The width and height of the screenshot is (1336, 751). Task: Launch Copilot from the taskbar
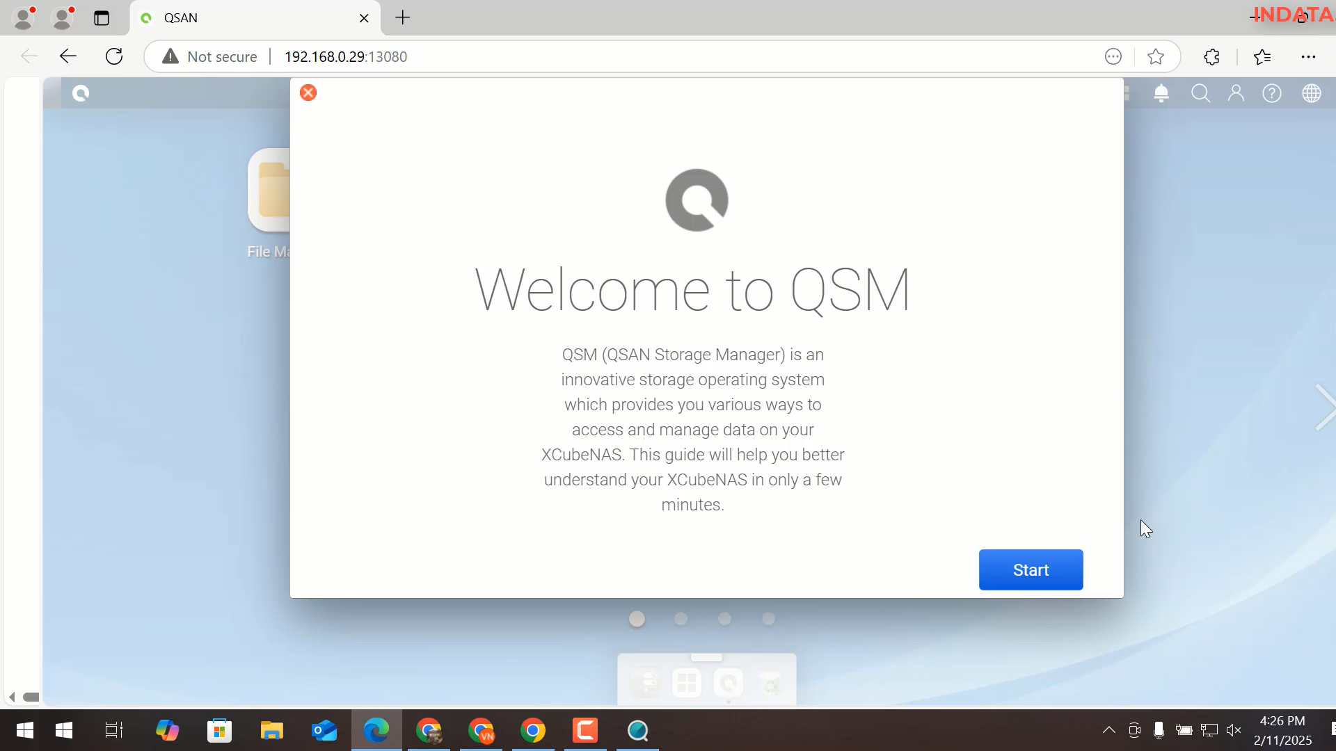tap(167, 730)
